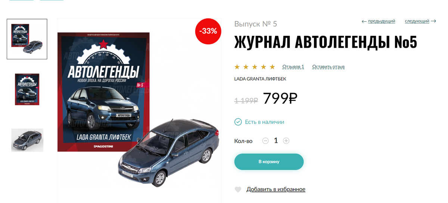Click the right arrow beside следующий

click(x=433, y=21)
